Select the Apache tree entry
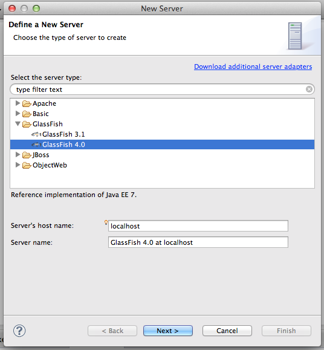This screenshot has height=350, width=324. point(44,103)
